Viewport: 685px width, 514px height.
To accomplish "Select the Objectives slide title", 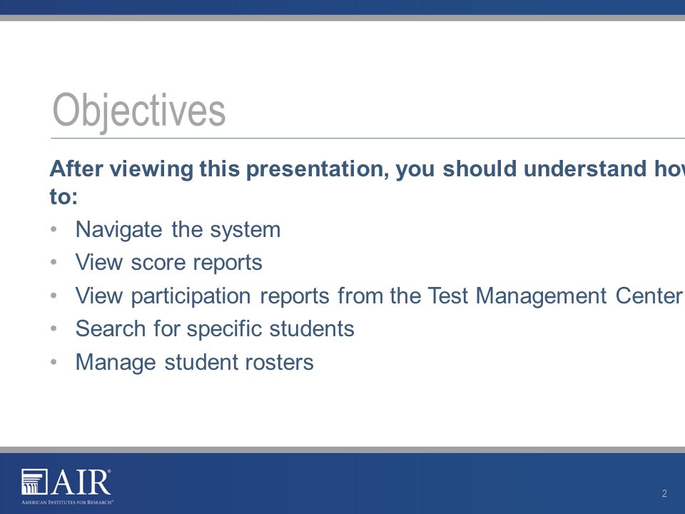I will click(x=138, y=111).
